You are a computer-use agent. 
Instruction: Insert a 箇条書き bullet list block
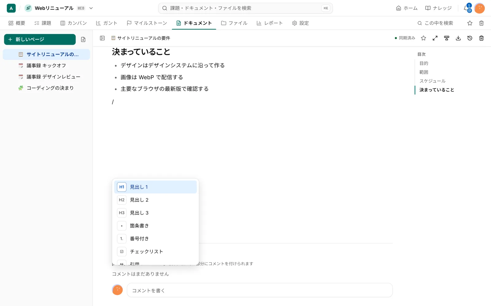pos(155,226)
